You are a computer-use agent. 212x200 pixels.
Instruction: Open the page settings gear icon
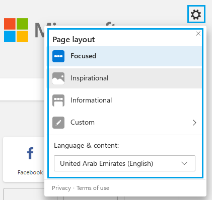[x=196, y=14]
